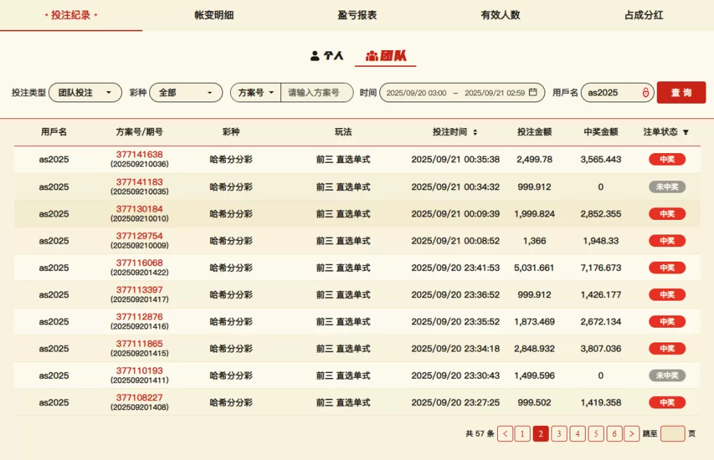The image size is (714, 460).
Task: Click the 跳至 page number input box
Action: pos(672,434)
